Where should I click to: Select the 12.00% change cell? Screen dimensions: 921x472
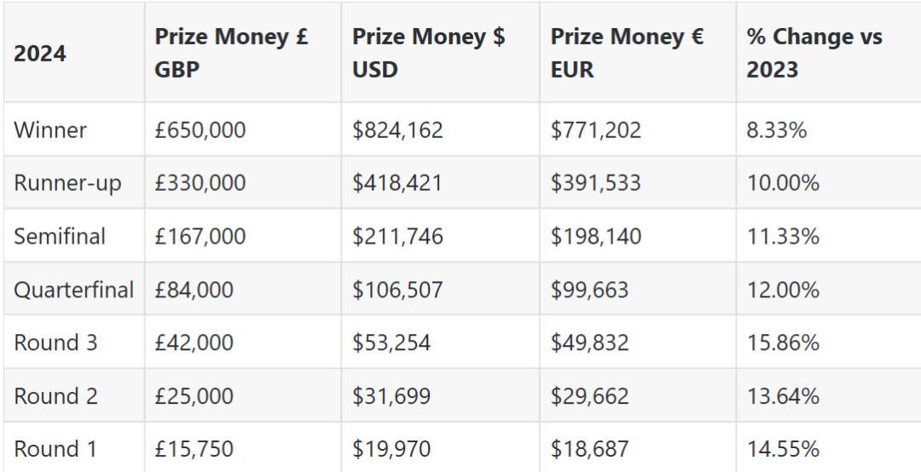783,290
